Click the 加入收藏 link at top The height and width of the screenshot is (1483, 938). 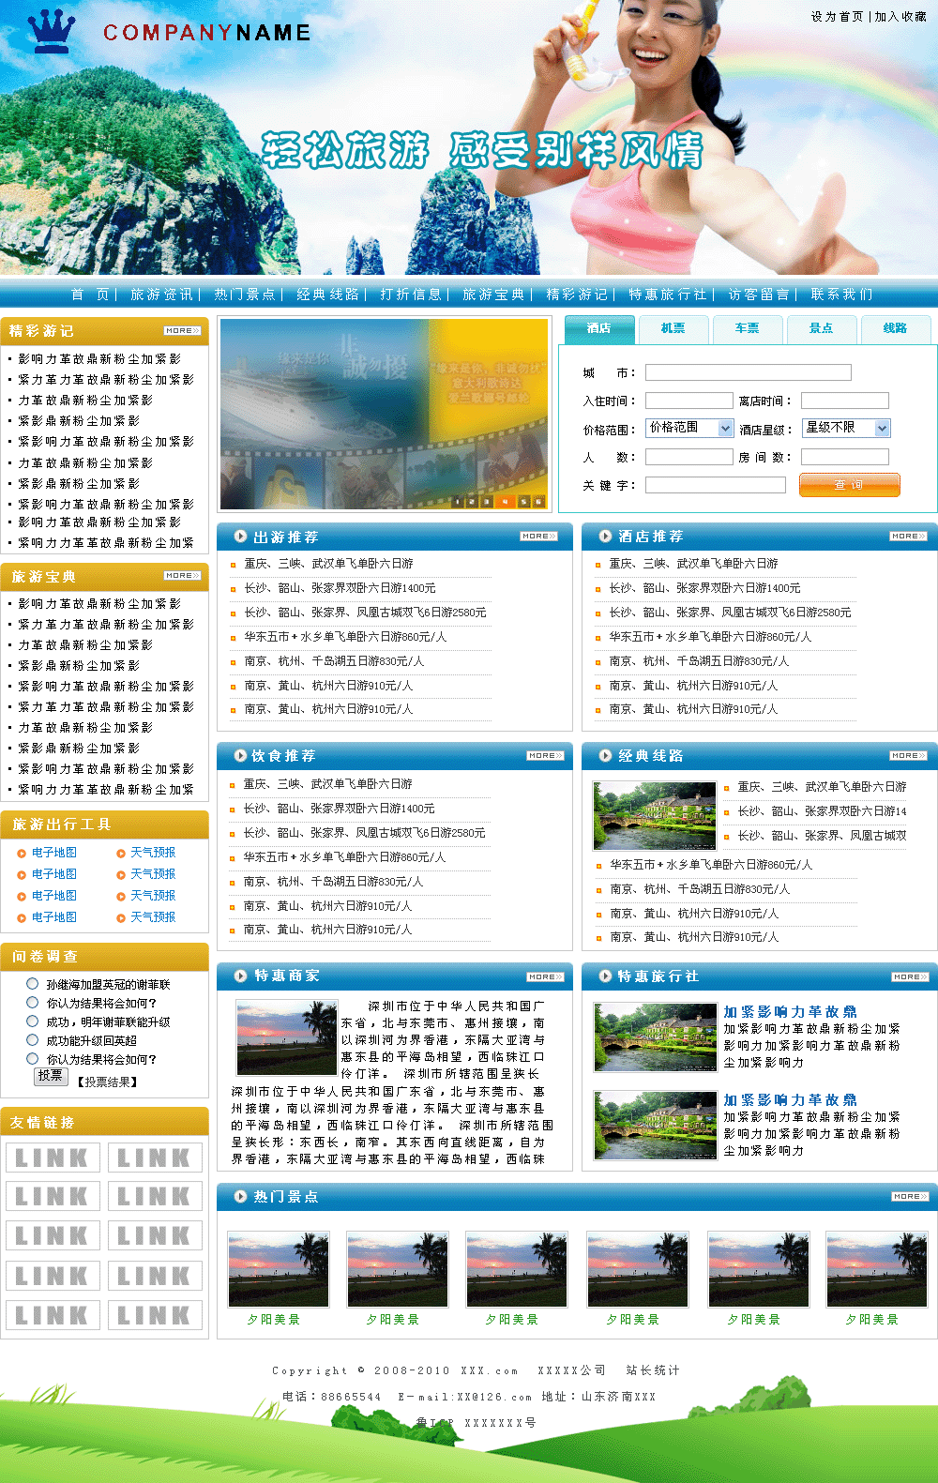point(900,17)
